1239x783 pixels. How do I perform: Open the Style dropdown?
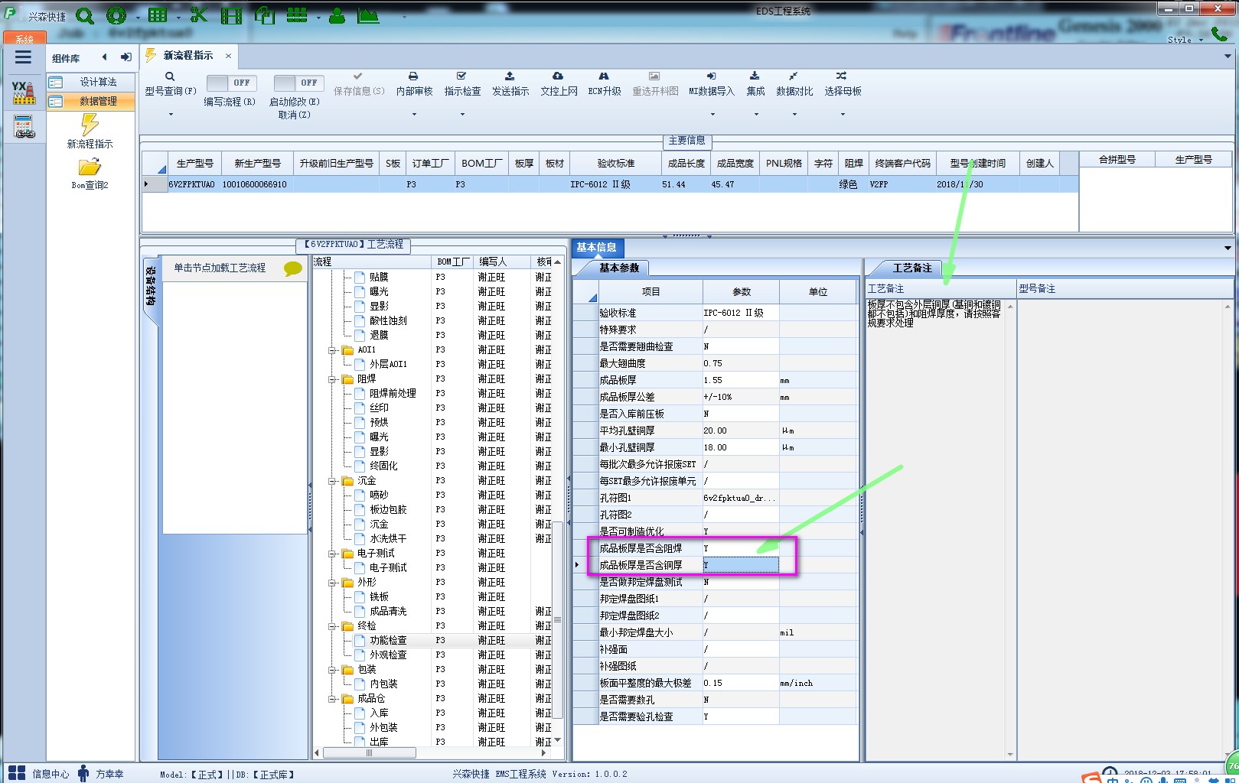click(x=1185, y=40)
